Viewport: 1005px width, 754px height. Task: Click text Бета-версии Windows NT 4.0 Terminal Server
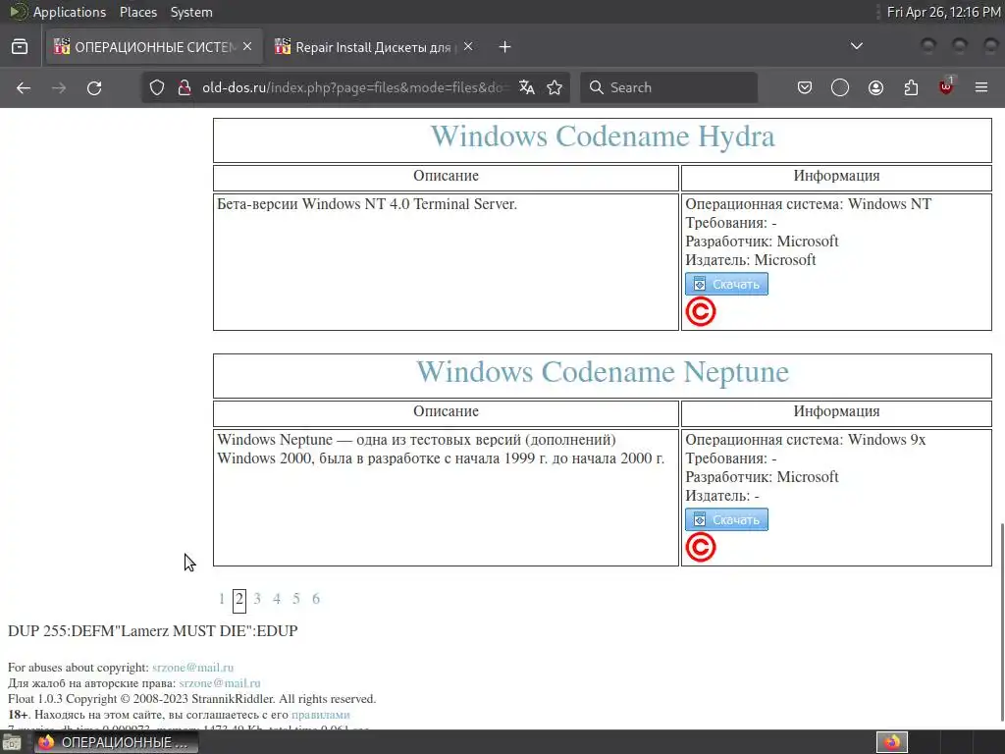[x=367, y=204]
